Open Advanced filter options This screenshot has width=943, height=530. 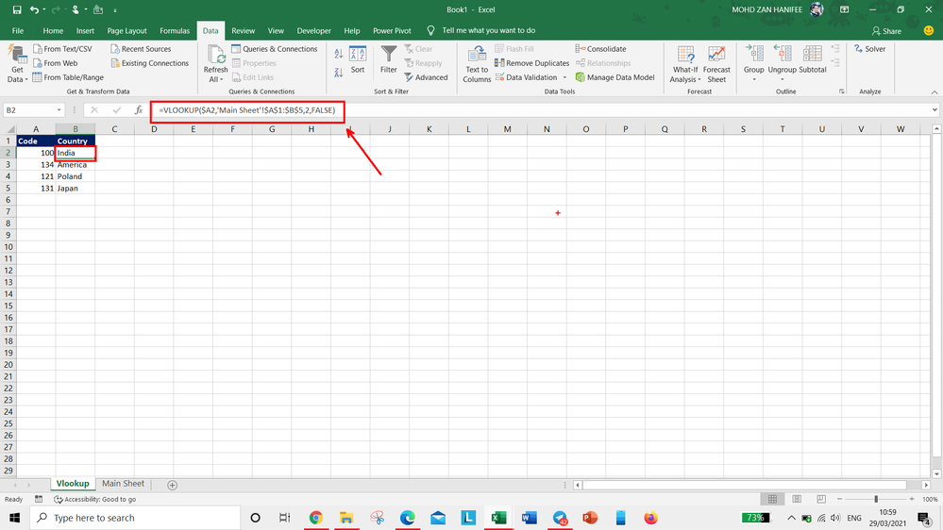426,77
